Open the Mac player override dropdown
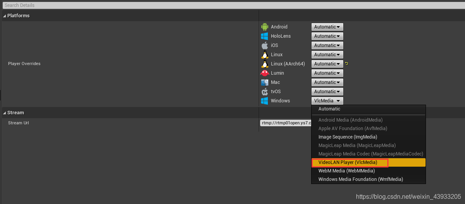The height and width of the screenshot is (204, 465). point(327,82)
